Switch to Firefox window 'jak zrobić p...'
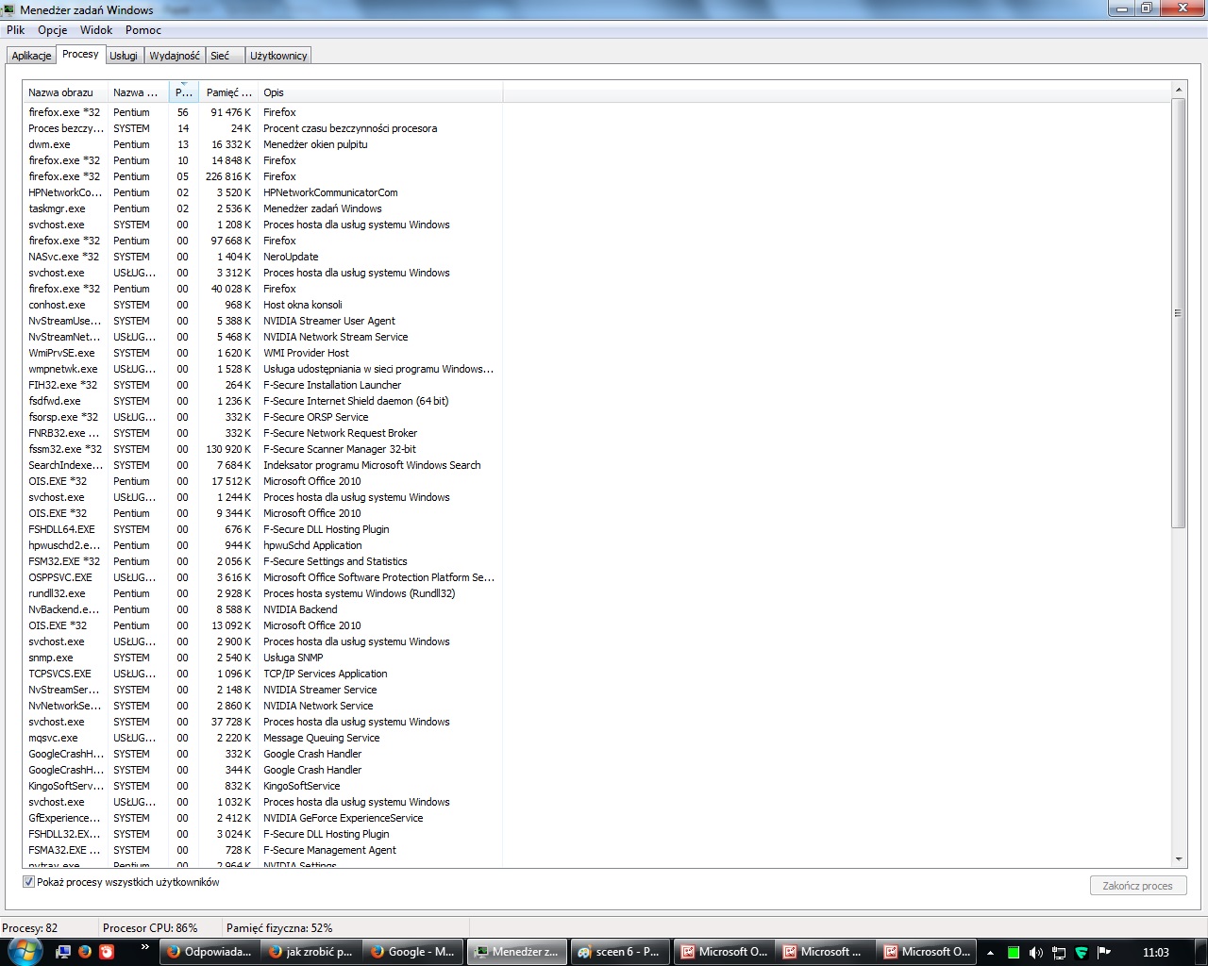This screenshot has width=1208, height=966. pyautogui.click(x=310, y=952)
